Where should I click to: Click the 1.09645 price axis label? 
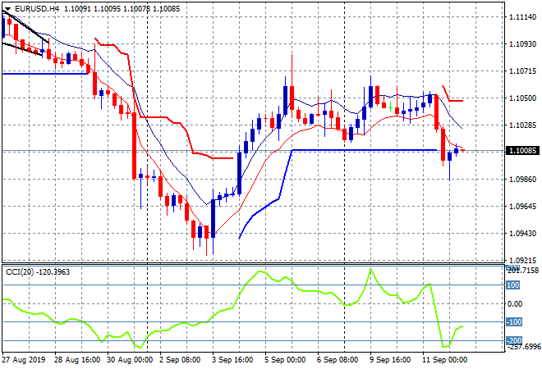[x=523, y=207]
